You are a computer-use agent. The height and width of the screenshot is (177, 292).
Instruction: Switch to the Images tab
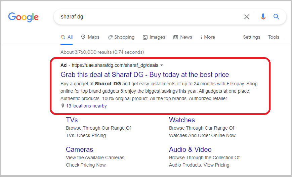pos(154,37)
